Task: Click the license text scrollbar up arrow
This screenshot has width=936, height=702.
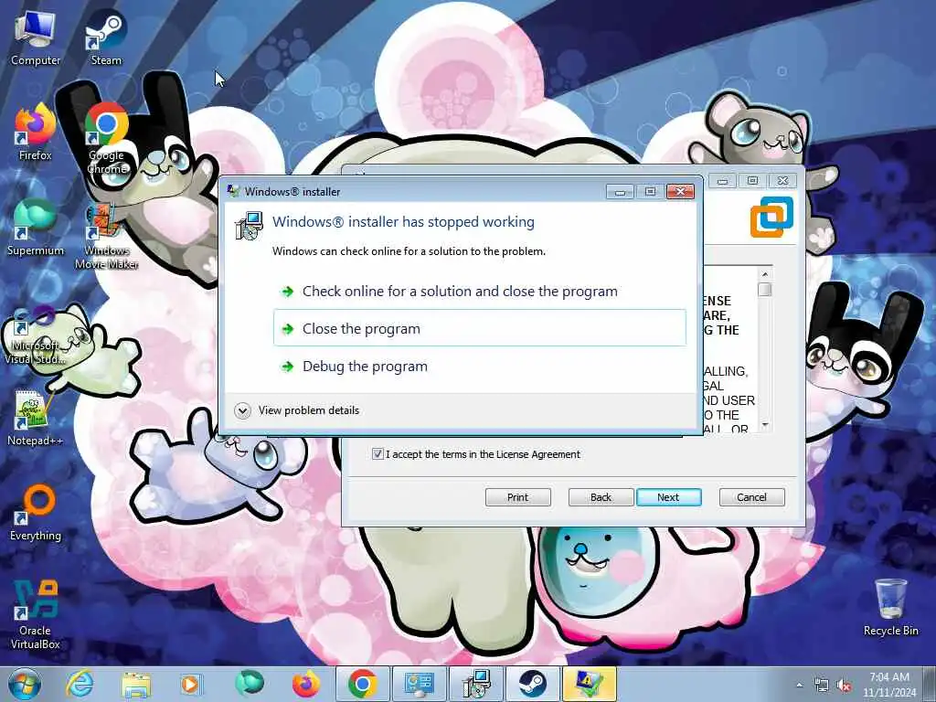Action: coord(765,274)
